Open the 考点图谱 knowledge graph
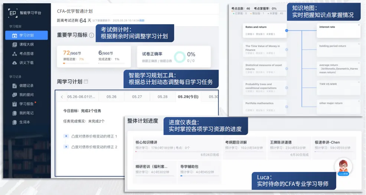The image size is (366, 195). (x=26, y=54)
